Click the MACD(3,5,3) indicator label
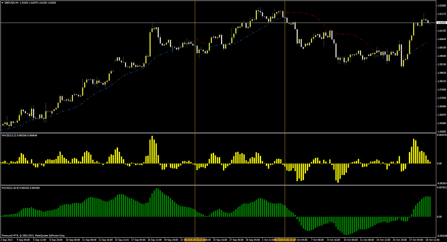The width and height of the screenshot is (447, 242). (9, 136)
